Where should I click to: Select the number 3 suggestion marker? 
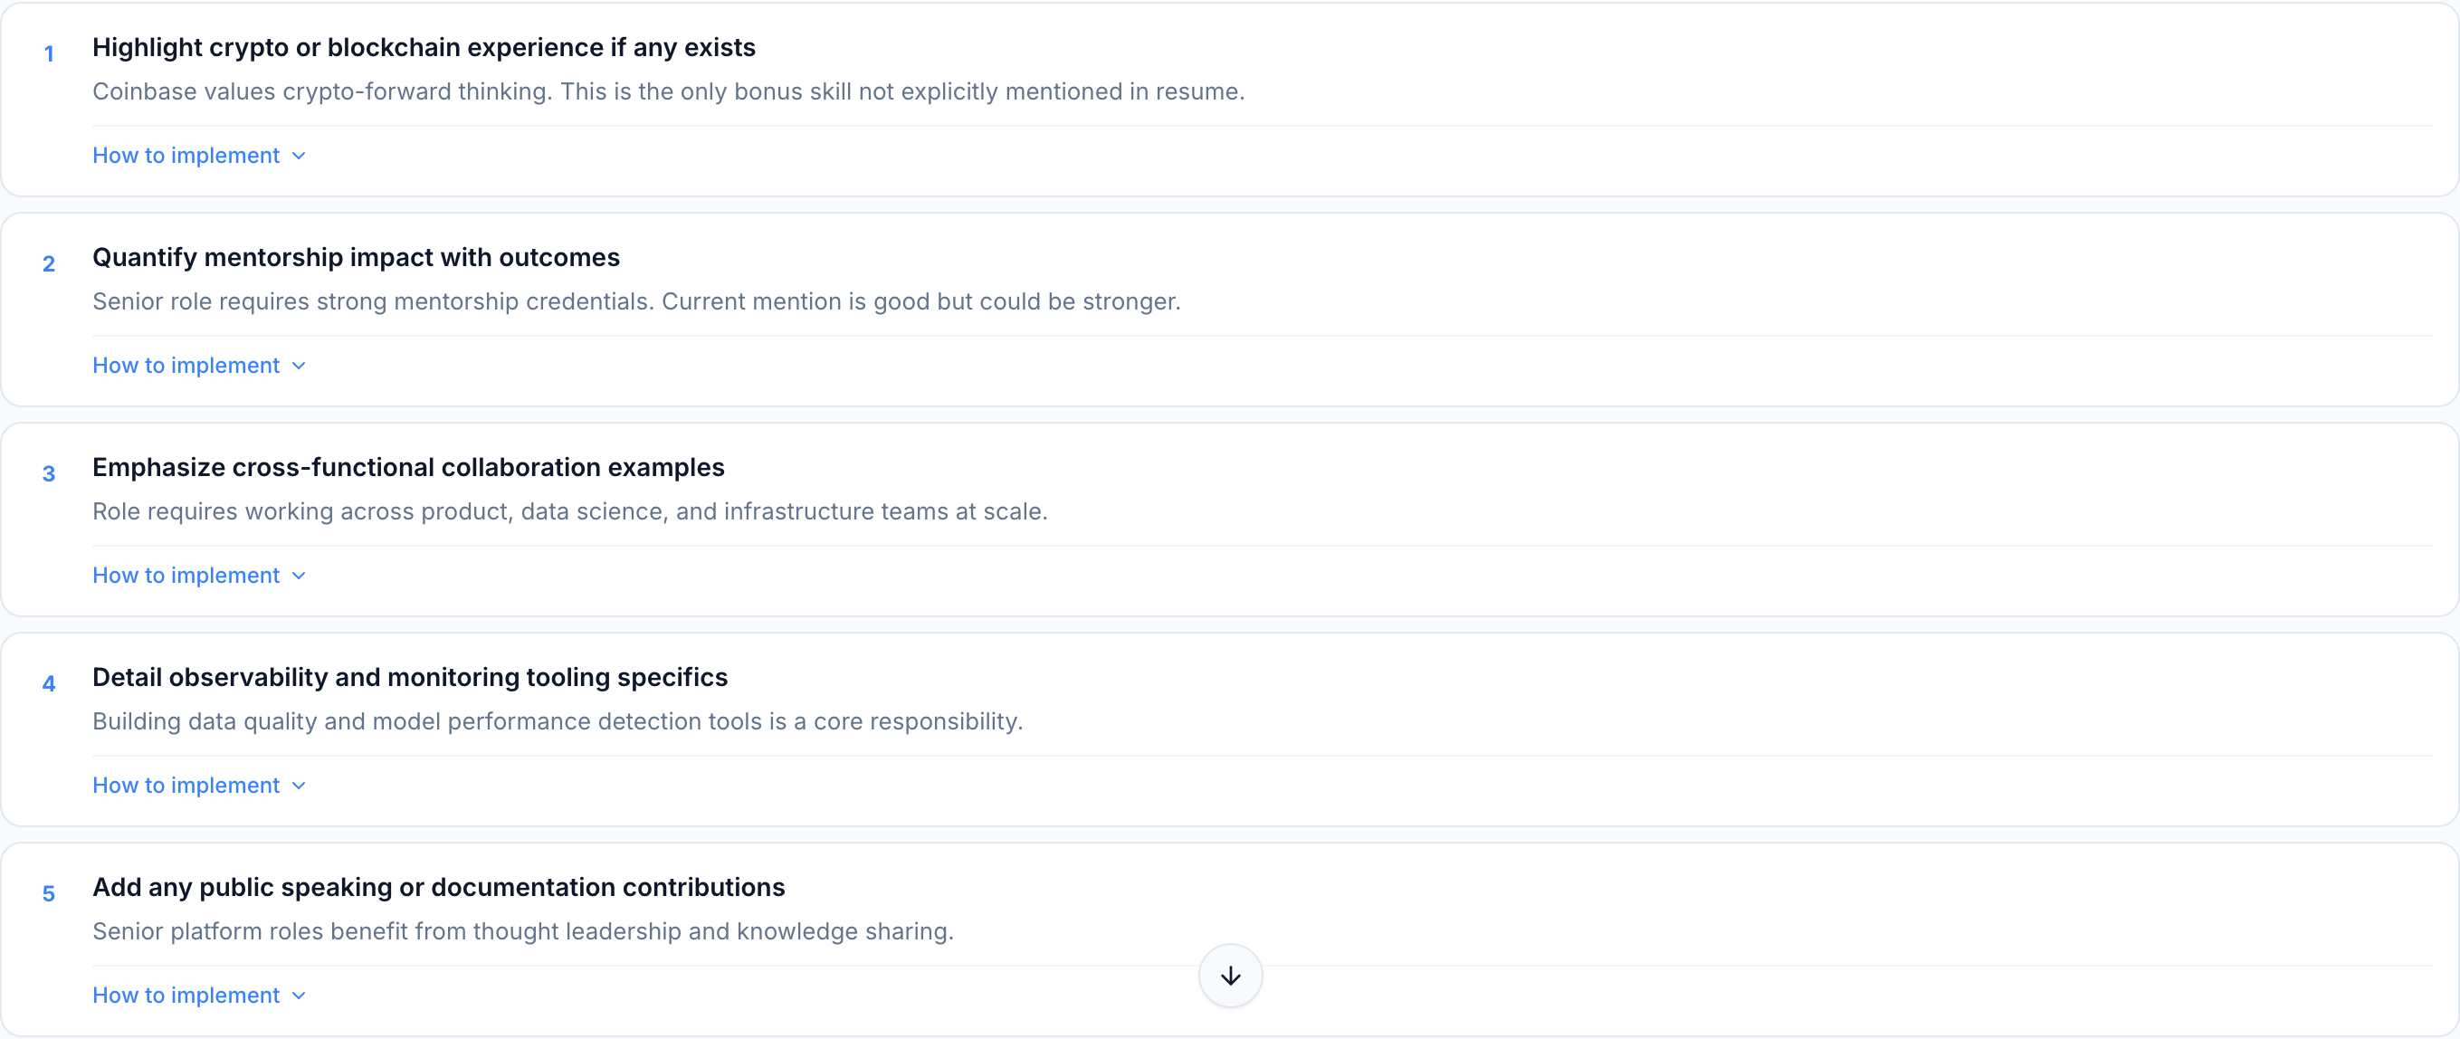[x=49, y=474]
